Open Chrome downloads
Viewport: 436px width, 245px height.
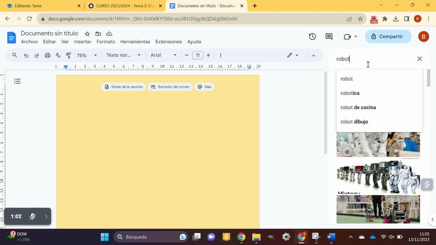(x=396, y=19)
